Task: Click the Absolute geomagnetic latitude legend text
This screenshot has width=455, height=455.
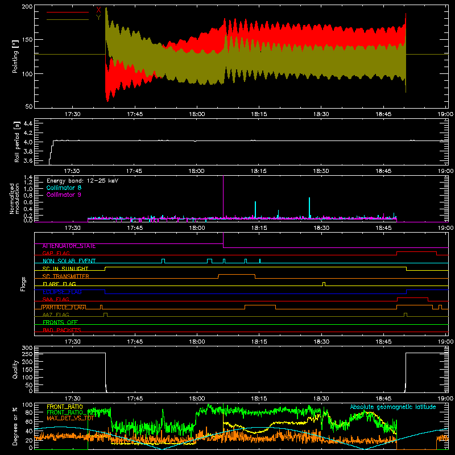Action: pos(393,407)
